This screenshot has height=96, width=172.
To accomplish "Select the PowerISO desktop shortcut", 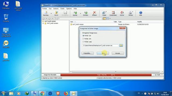I will [6, 44].
